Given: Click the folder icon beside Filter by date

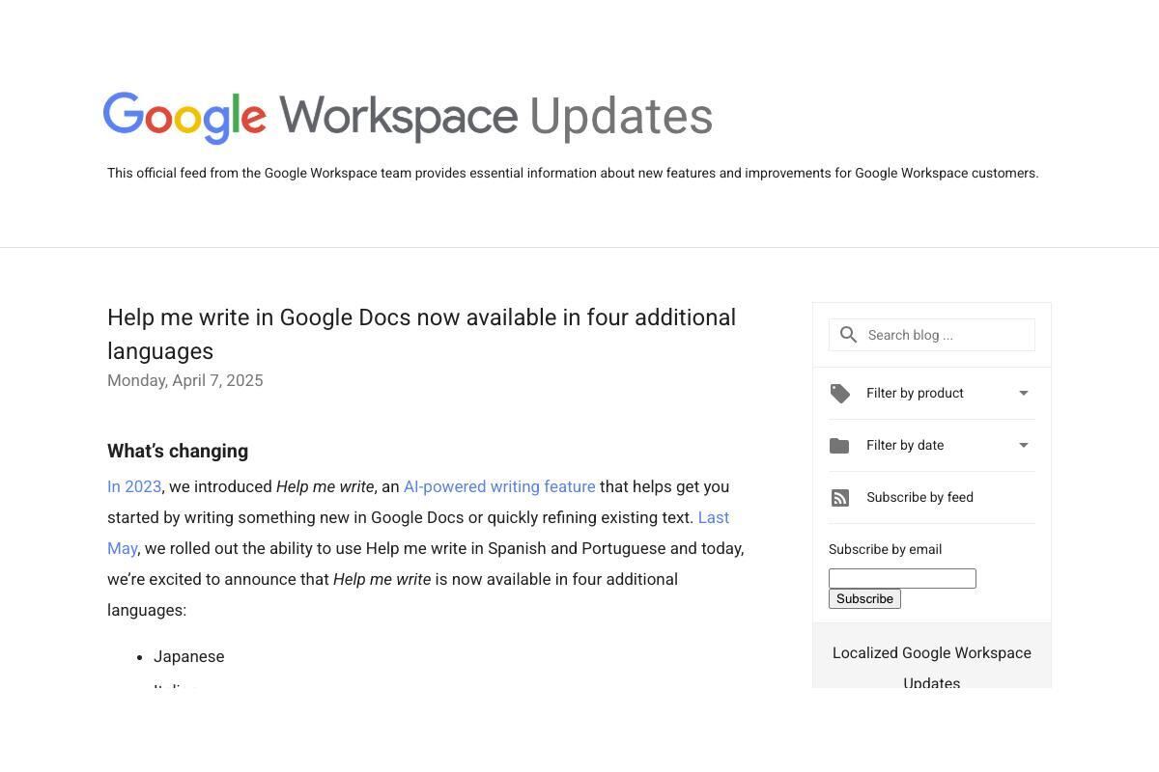Looking at the screenshot, I should coord(839,446).
